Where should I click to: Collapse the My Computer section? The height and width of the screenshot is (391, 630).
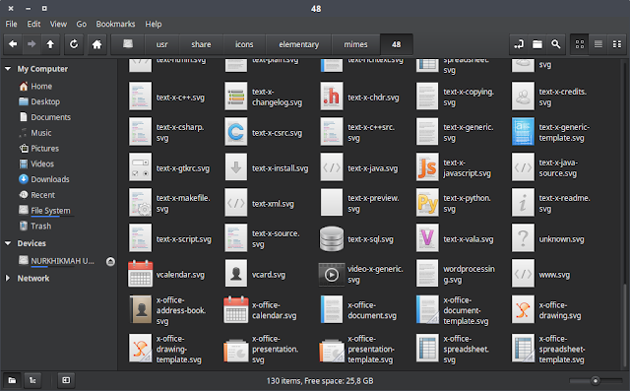coord(8,69)
